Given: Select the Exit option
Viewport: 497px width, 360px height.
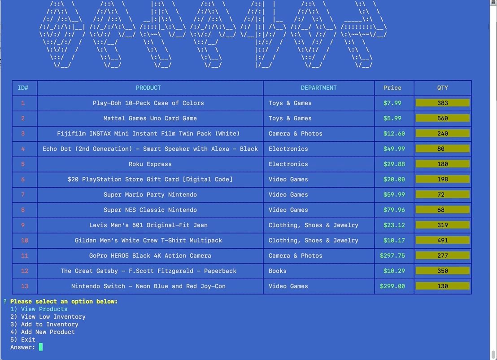Looking at the screenshot, I should coord(22,339).
